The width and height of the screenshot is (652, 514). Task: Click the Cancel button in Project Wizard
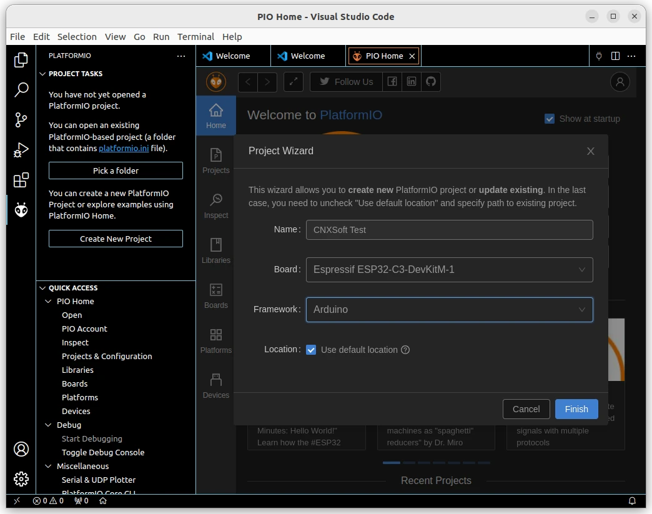coord(526,409)
